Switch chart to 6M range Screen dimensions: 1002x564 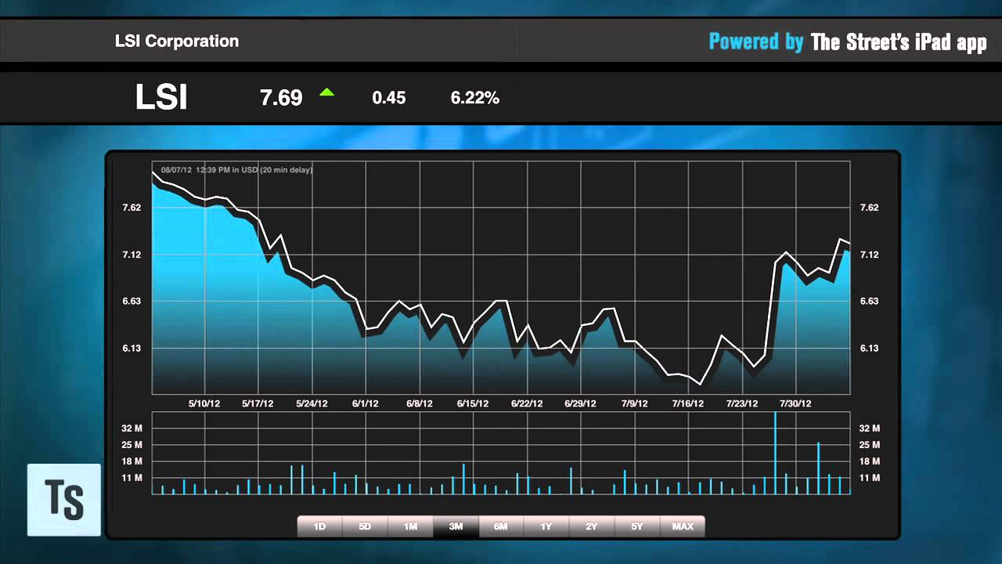click(501, 526)
